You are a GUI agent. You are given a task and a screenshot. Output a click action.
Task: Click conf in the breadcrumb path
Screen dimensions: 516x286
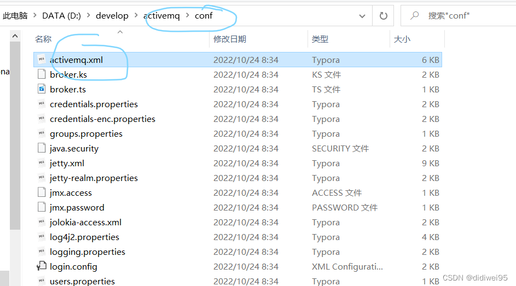point(204,15)
